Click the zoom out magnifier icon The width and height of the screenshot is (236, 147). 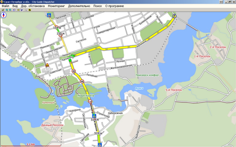coord(10,10)
